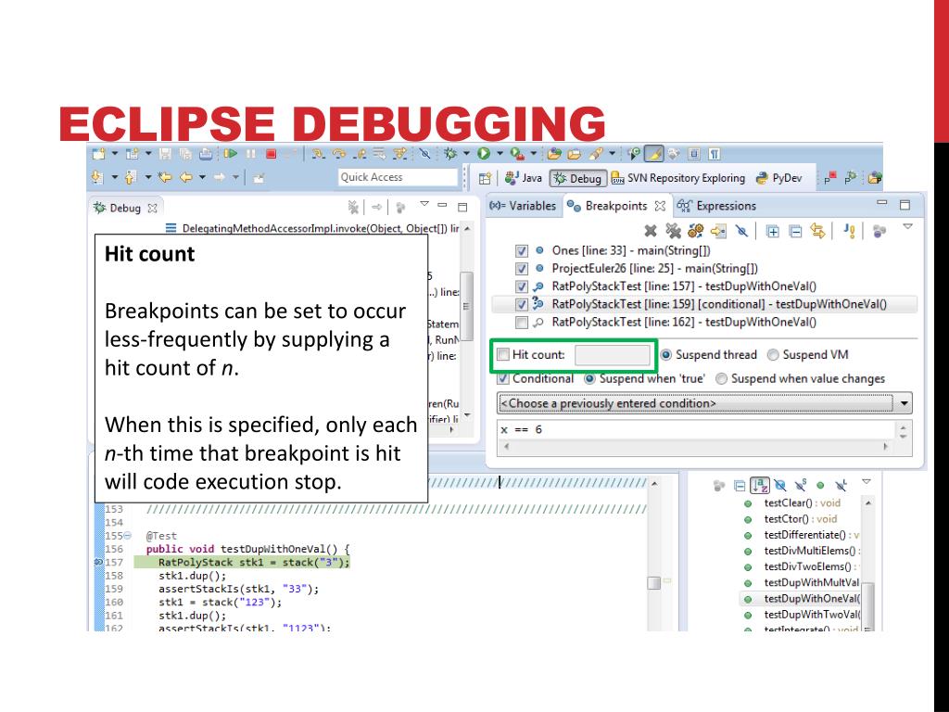Image resolution: width=949 pixels, height=712 pixels.
Task: Click the Quick Access search field
Action: click(x=398, y=177)
